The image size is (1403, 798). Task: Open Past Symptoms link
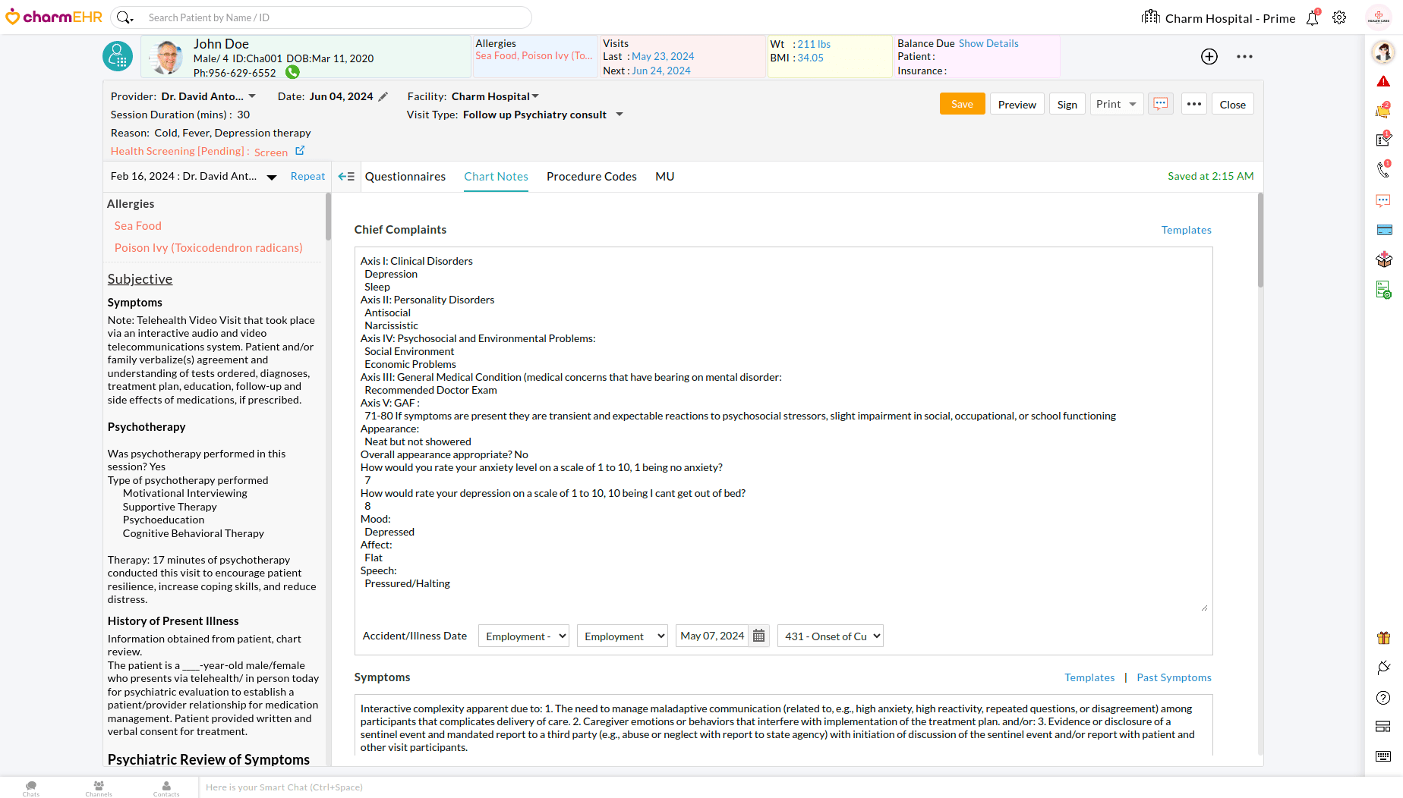pyautogui.click(x=1174, y=677)
